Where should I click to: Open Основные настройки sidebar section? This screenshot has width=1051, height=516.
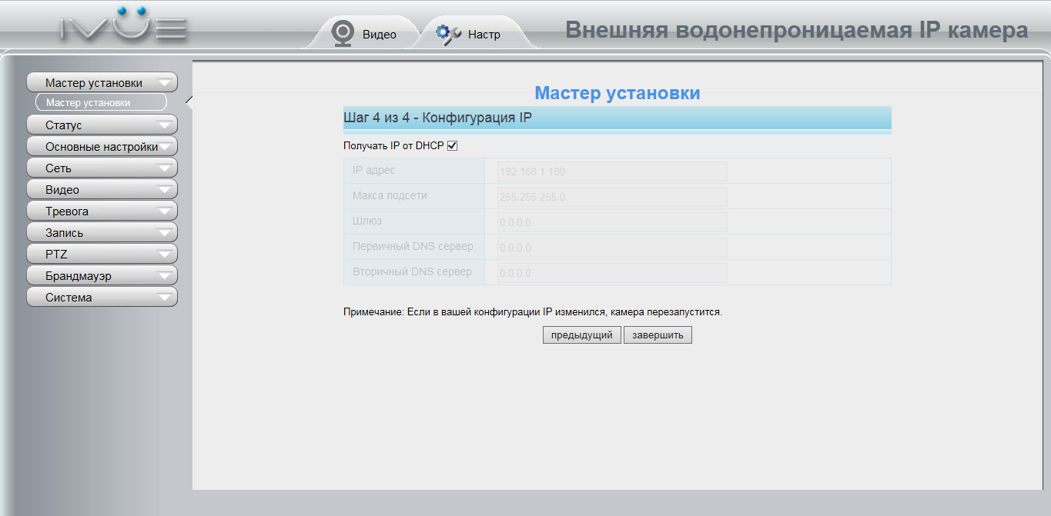pyautogui.click(x=102, y=146)
